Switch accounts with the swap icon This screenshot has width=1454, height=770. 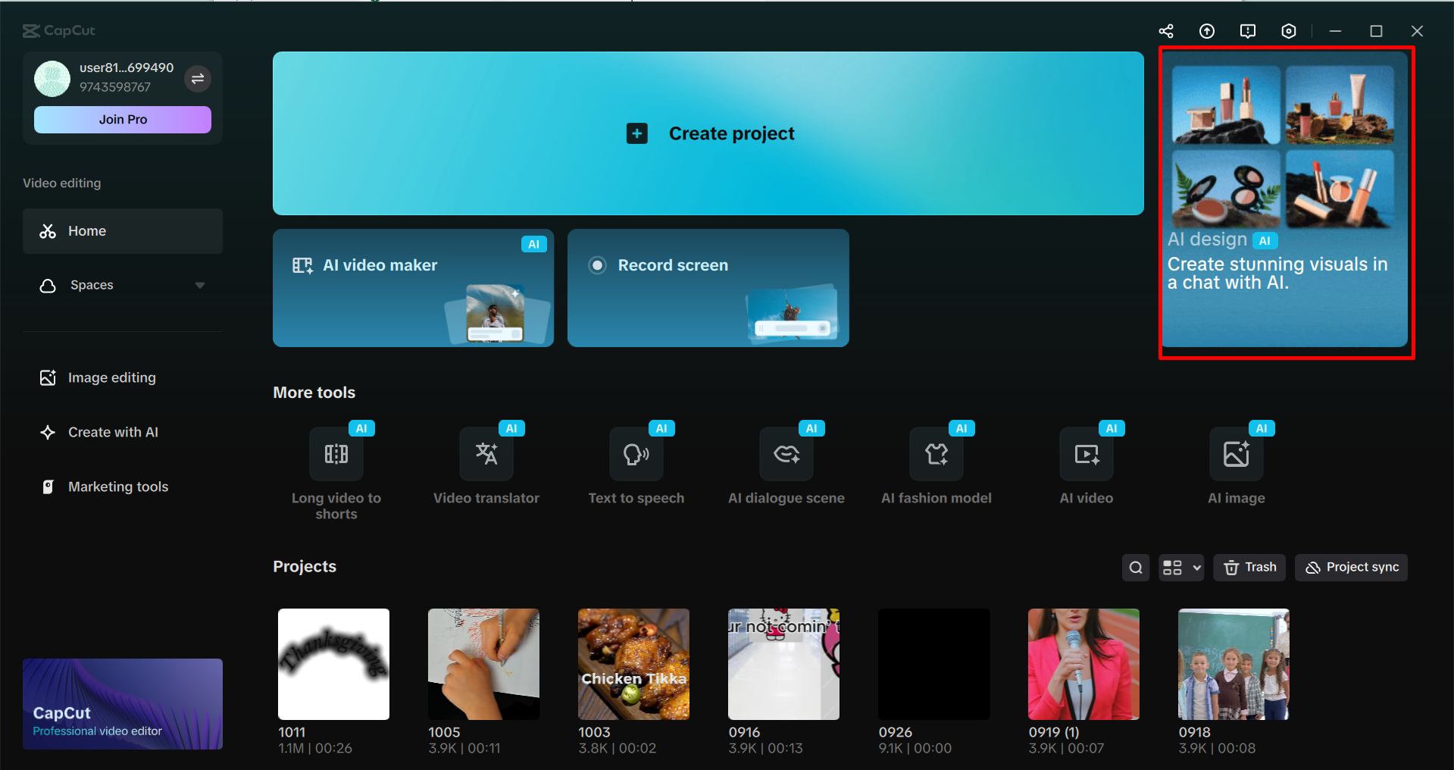pyautogui.click(x=198, y=78)
